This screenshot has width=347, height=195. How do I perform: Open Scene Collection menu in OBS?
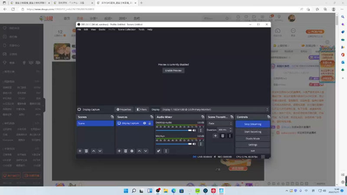(127, 29)
